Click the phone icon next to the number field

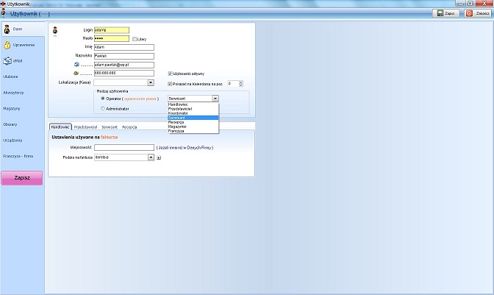[76, 73]
